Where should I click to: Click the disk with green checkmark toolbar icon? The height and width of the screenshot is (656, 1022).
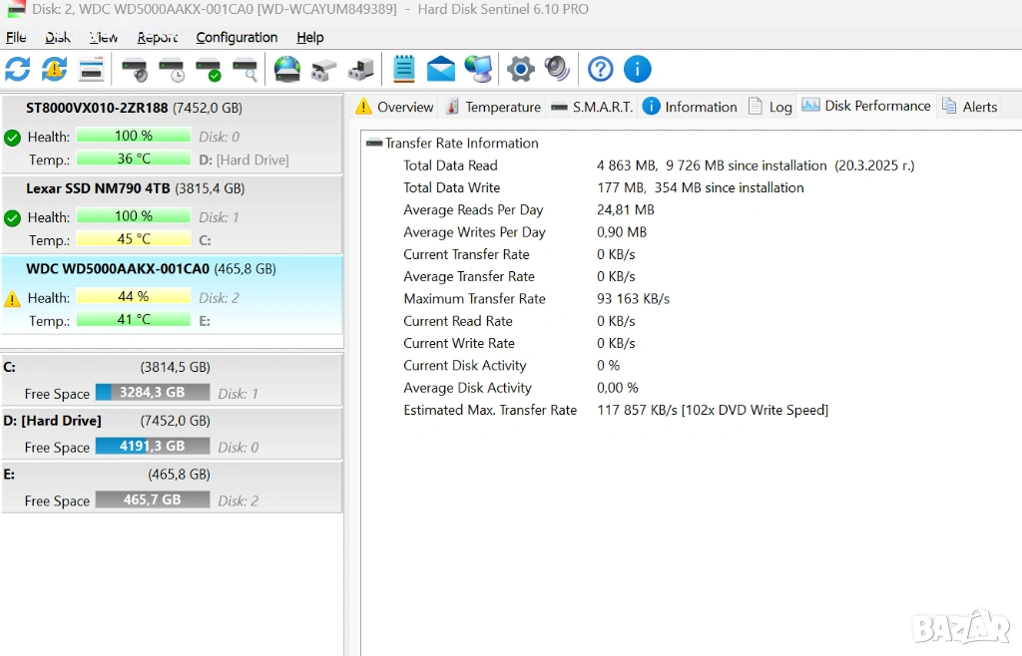pyautogui.click(x=209, y=70)
